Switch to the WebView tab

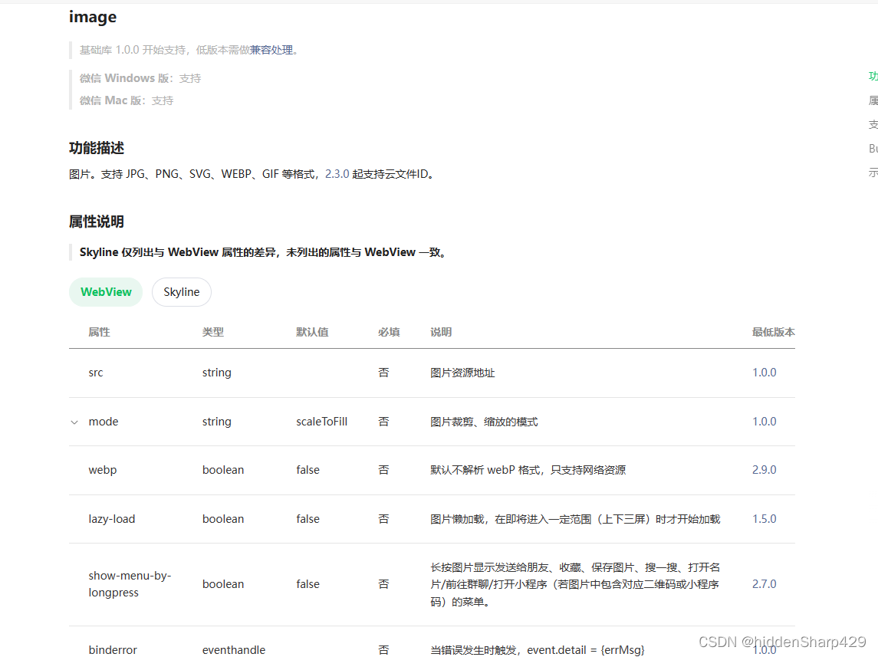(105, 291)
